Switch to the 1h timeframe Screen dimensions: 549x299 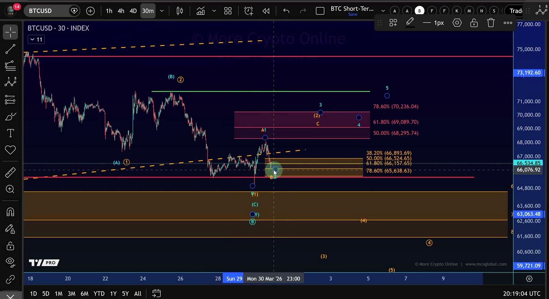coord(109,11)
